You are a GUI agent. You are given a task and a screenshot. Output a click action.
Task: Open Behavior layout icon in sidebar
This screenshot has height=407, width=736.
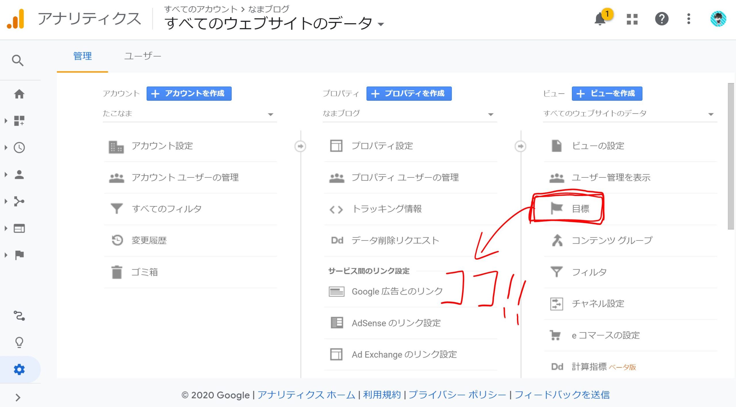pyautogui.click(x=19, y=228)
